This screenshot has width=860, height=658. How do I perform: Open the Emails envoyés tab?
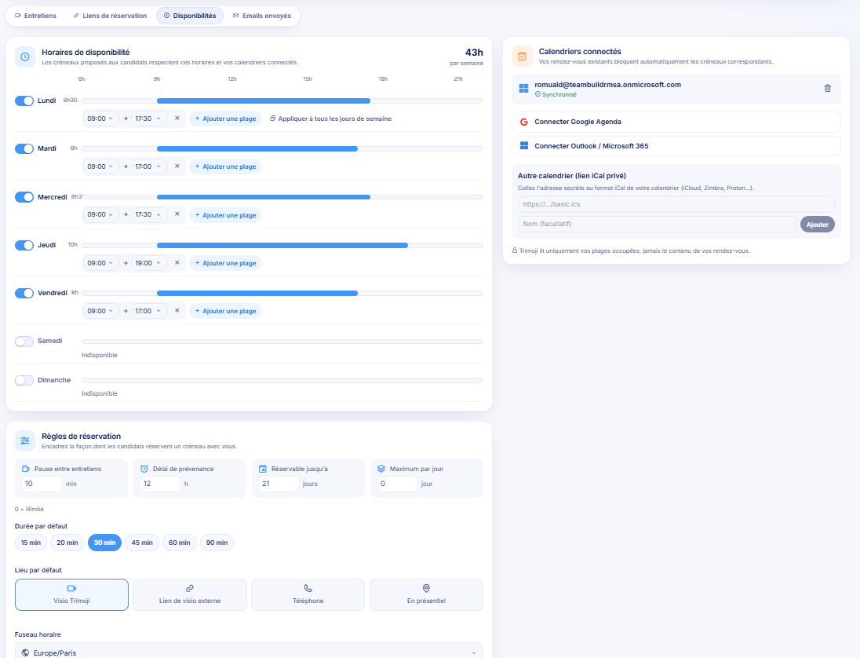coord(261,16)
